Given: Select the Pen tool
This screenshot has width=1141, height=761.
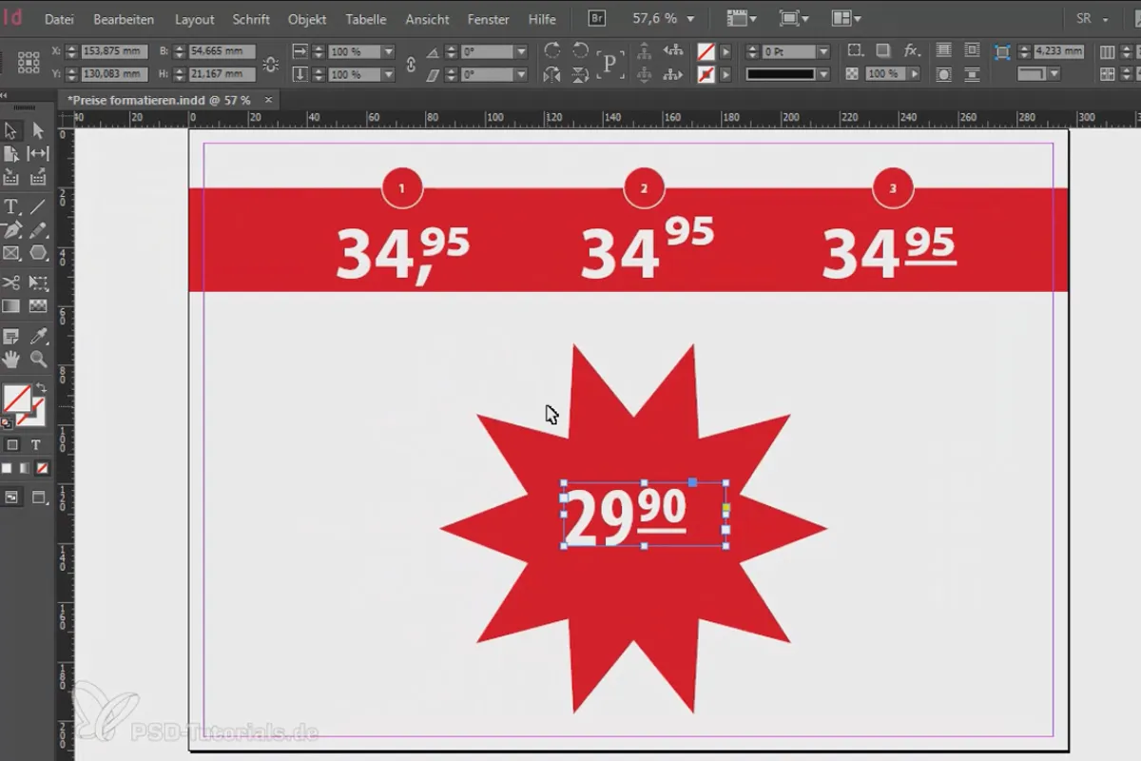Looking at the screenshot, I should 11,230.
